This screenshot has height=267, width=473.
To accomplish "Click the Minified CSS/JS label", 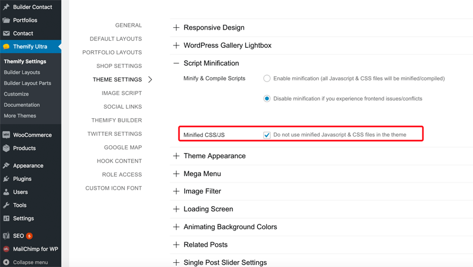I will click(204, 135).
